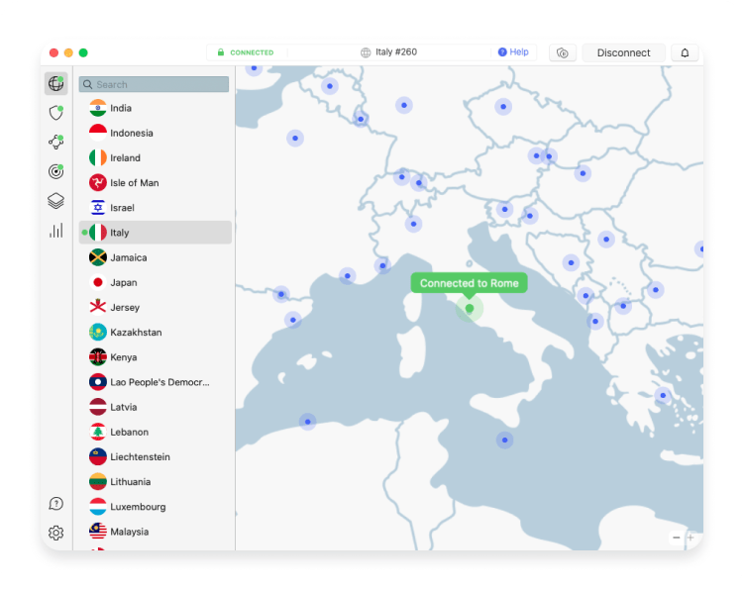The width and height of the screenshot is (743, 590).
Task: Click the notifications bell icon
Action: (685, 52)
